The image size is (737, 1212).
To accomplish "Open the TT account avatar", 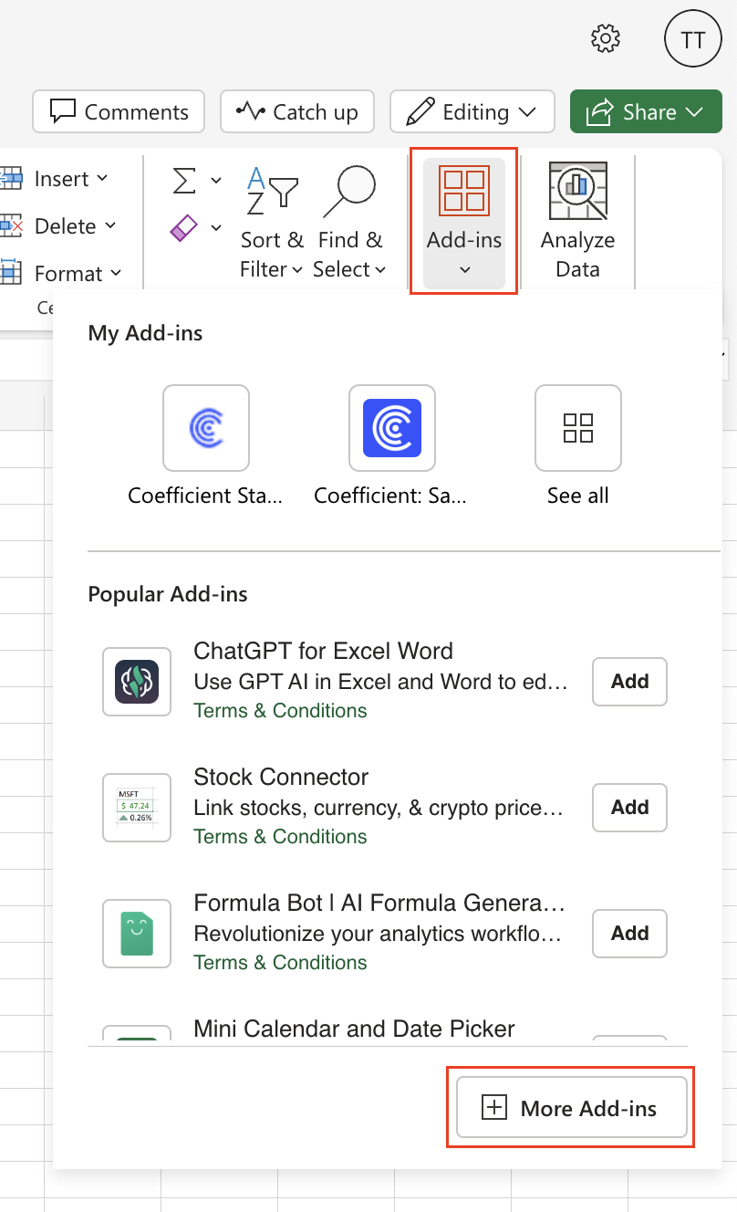I will [692, 39].
